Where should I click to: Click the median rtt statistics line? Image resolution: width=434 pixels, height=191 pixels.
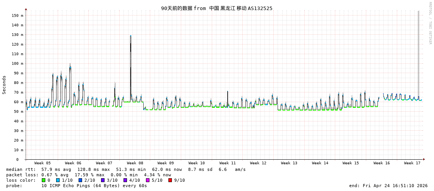pyautogui.click(x=126, y=169)
